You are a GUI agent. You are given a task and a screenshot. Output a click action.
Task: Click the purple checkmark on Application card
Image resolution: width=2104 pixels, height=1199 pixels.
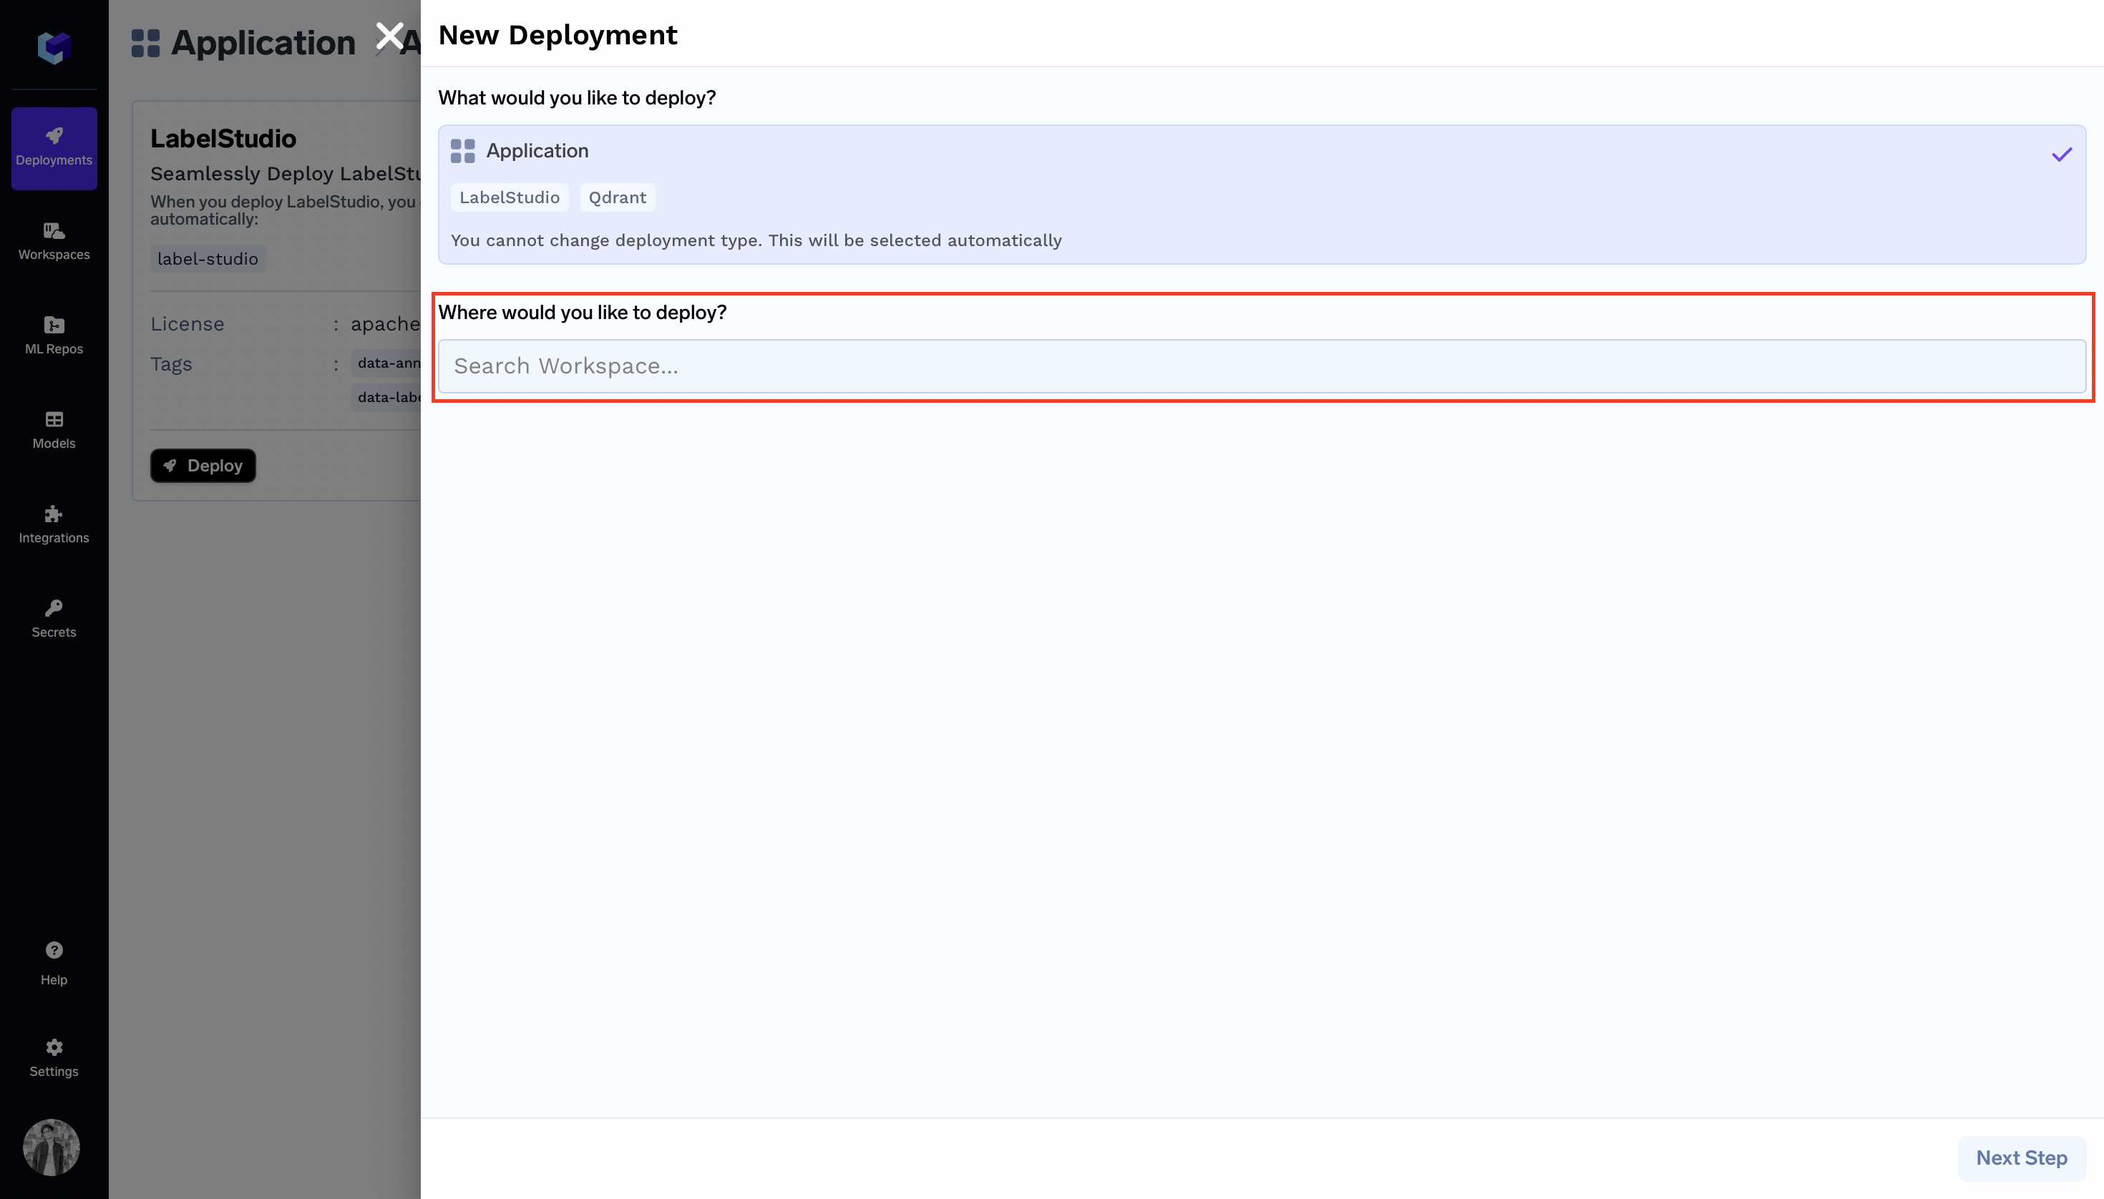click(2061, 155)
